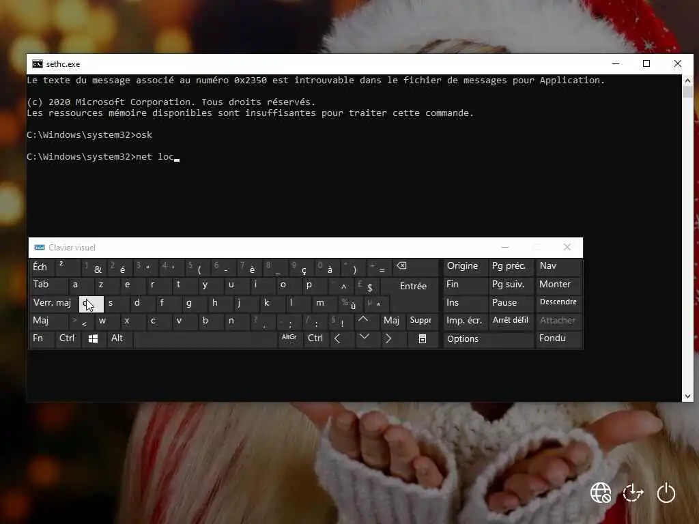Click the Pause key
Image resolution: width=699 pixels, height=524 pixels.
[x=511, y=303]
